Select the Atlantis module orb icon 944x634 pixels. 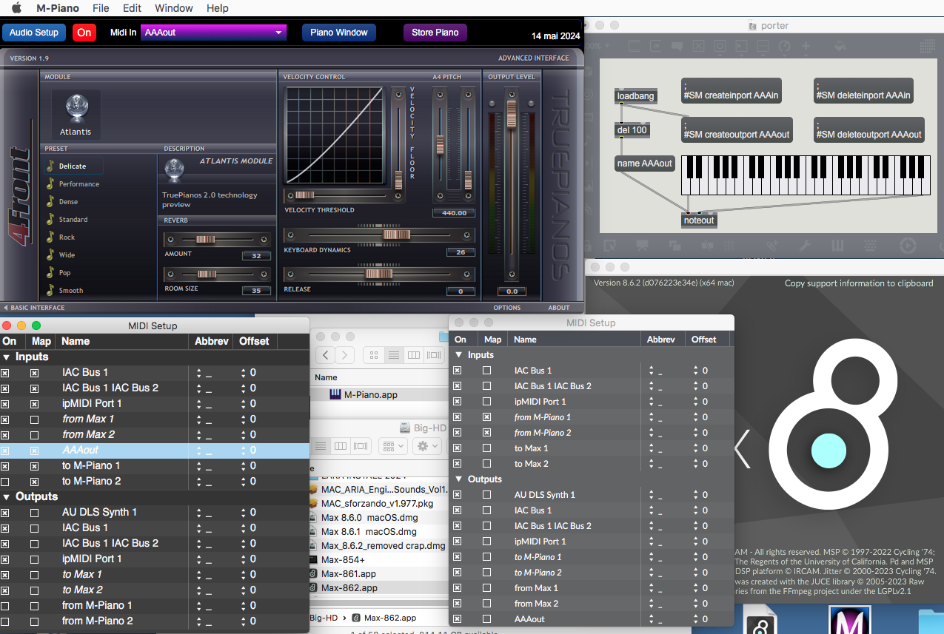76,108
